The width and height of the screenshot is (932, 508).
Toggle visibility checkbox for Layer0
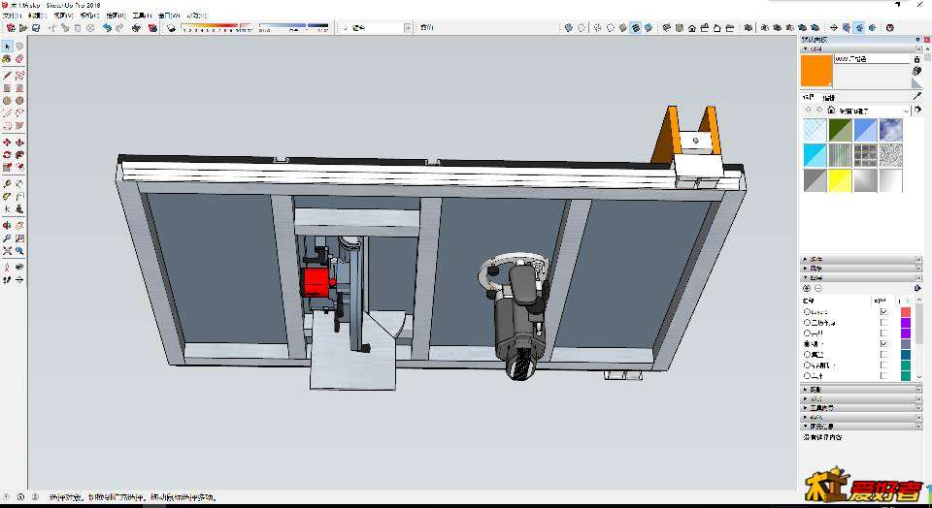click(884, 311)
